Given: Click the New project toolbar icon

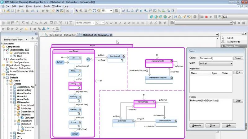Looking at the screenshot, I should (4, 11).
